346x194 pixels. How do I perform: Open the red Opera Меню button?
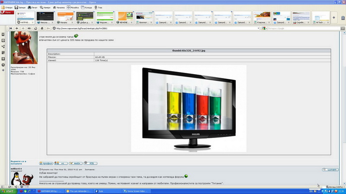pyautogui.click(x=7, y=13)
